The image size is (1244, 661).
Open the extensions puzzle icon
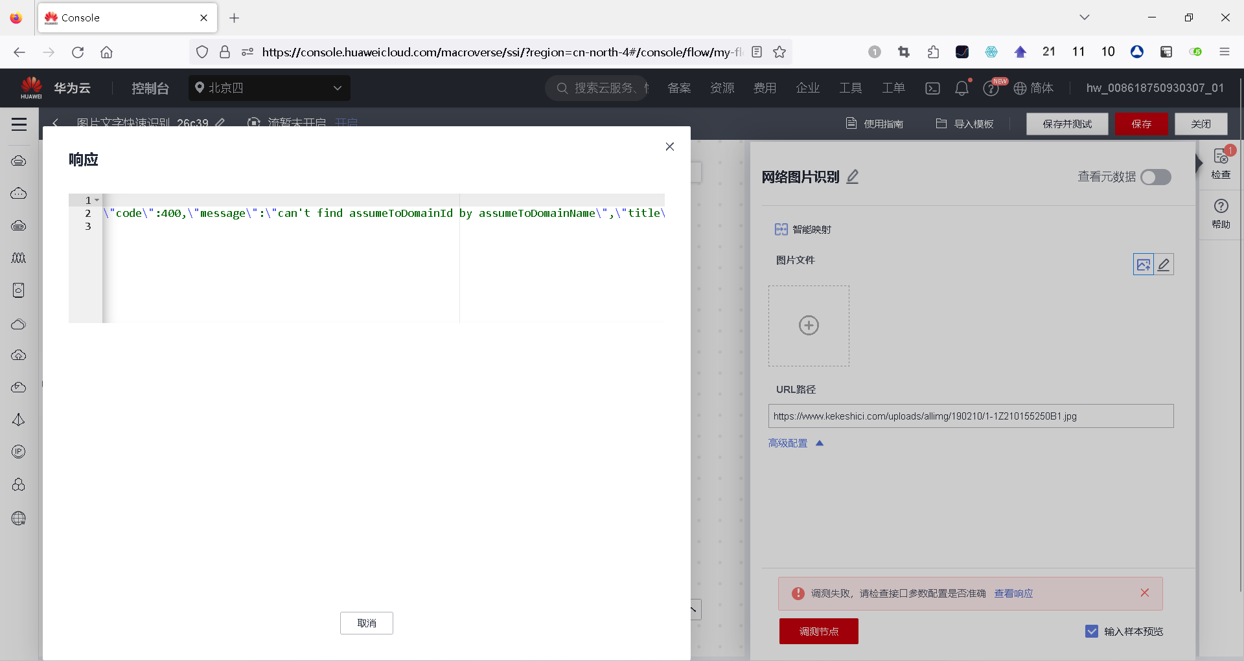(x=933, y=52)
